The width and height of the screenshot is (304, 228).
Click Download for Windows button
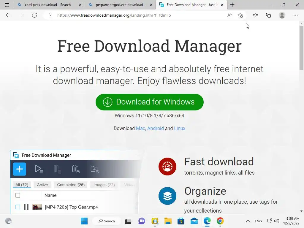(150, 102)
